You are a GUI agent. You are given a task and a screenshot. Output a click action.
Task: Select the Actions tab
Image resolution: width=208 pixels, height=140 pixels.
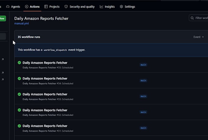[32, 7]
